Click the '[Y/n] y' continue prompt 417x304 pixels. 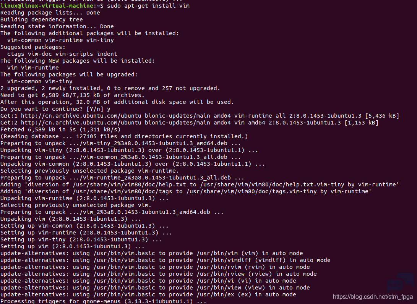pos(98,109)
